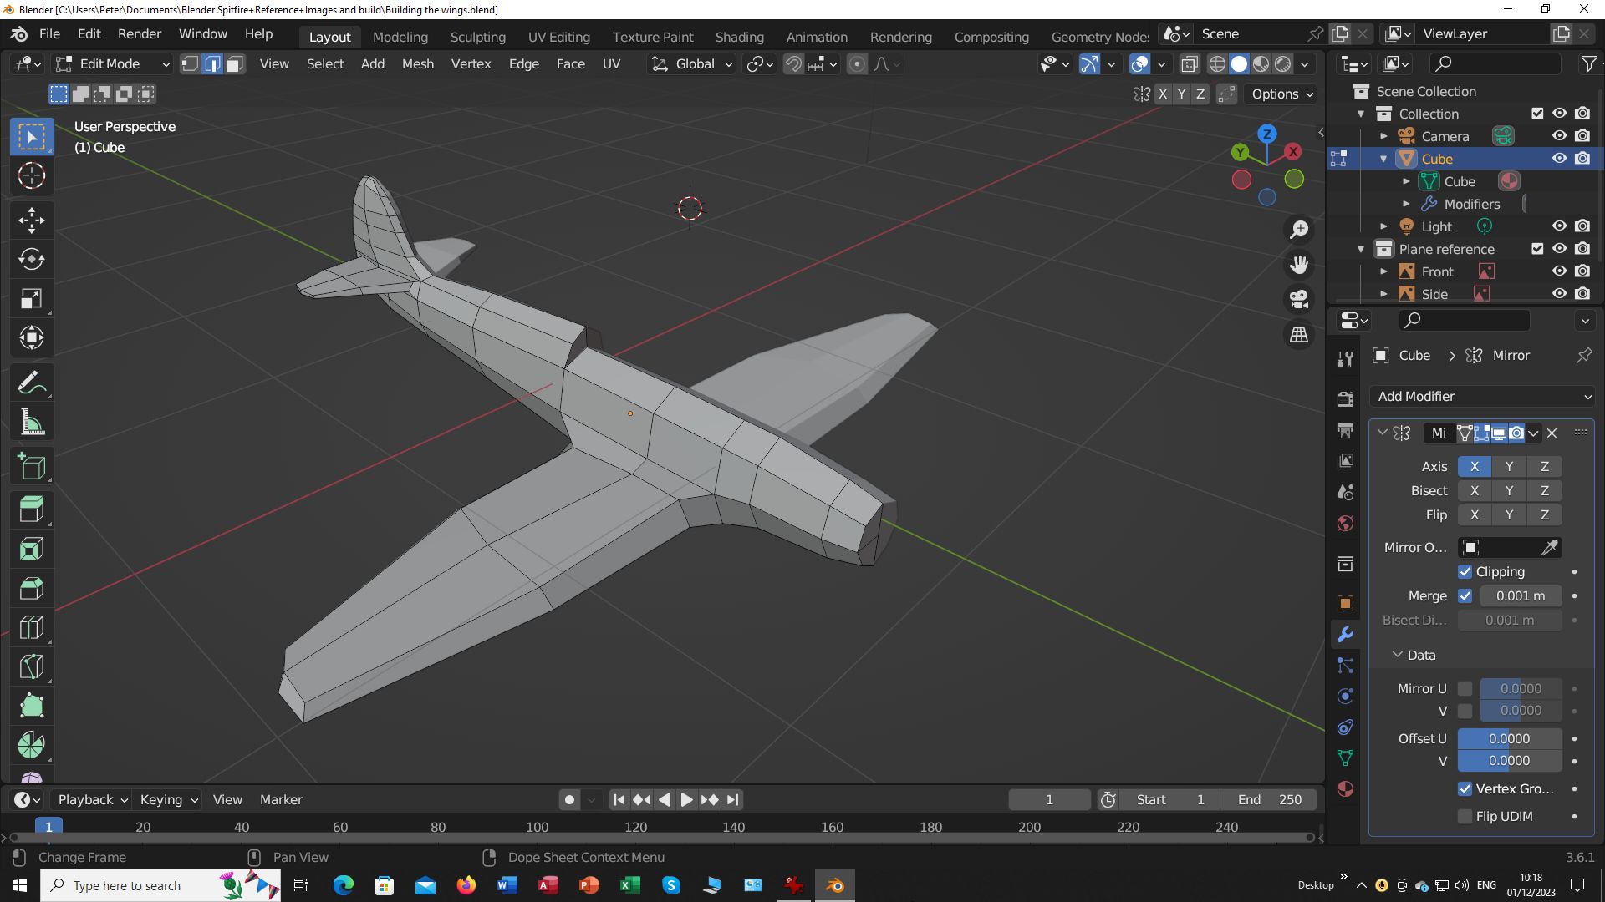Select the Rotate tool
This screenshot has width=1605, height=902.
(32, 260)
